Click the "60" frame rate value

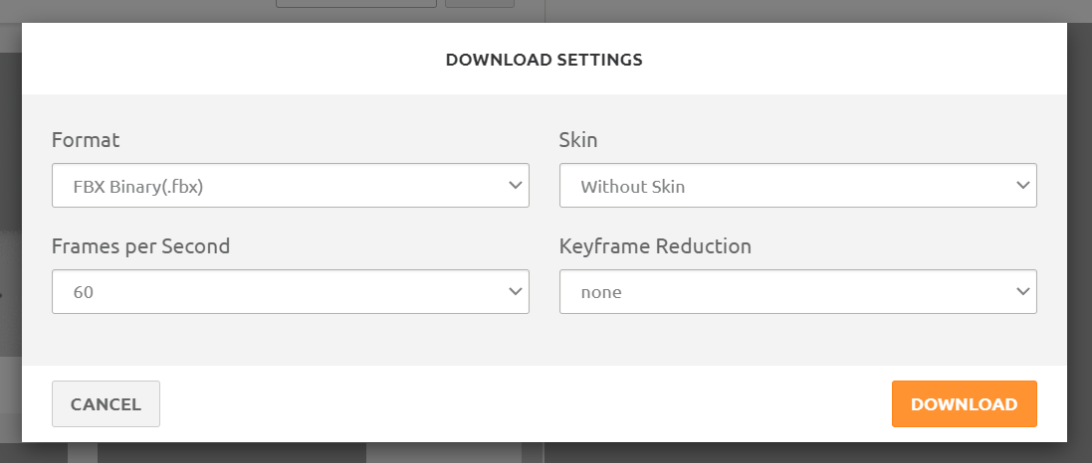(84, 293)
